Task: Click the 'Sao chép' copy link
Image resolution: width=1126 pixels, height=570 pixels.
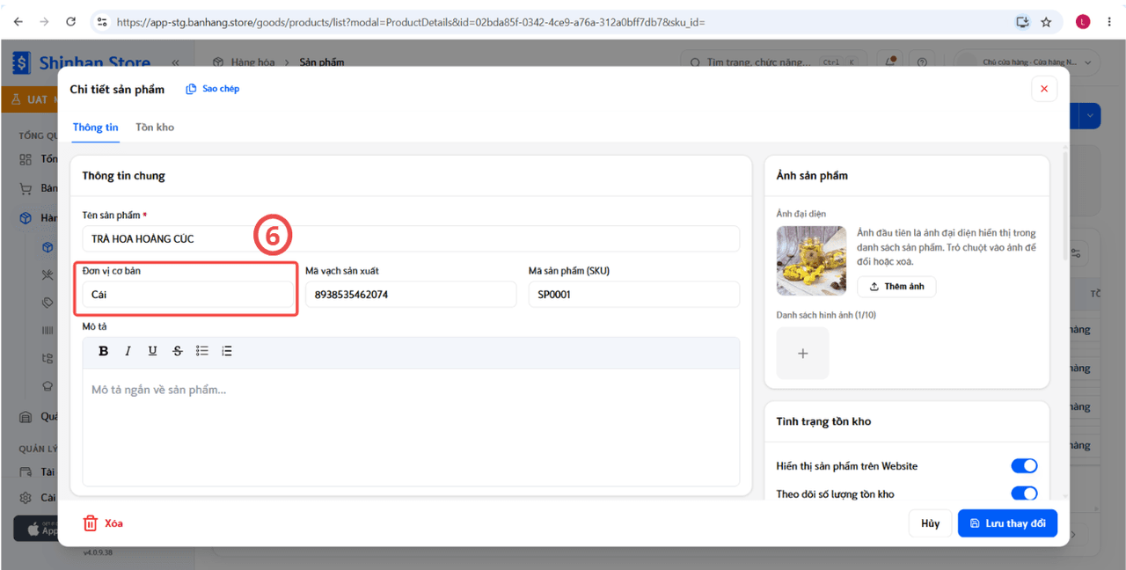Action: click(213, 89)
